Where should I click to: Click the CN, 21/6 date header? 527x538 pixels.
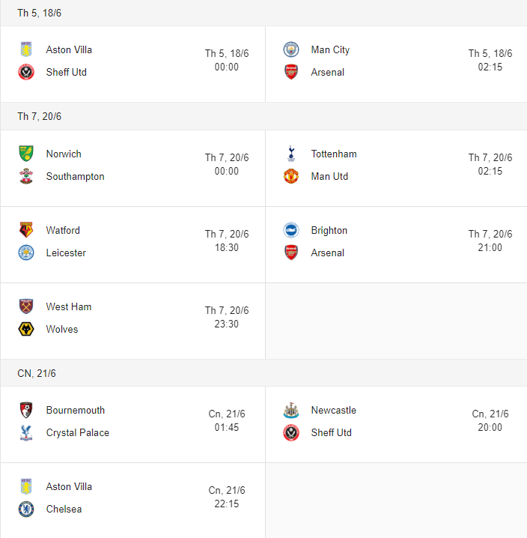point(37,373)
